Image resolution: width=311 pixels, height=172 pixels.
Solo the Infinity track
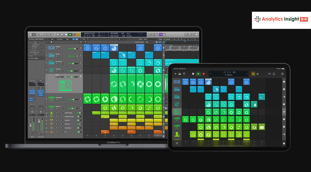(59, 56)
